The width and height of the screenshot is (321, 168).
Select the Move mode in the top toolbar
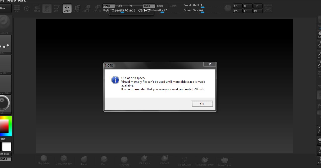77,9
